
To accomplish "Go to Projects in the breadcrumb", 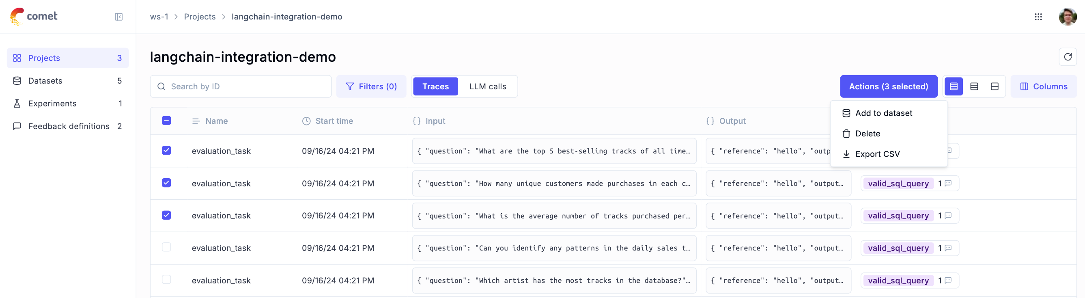I will 200,17.
